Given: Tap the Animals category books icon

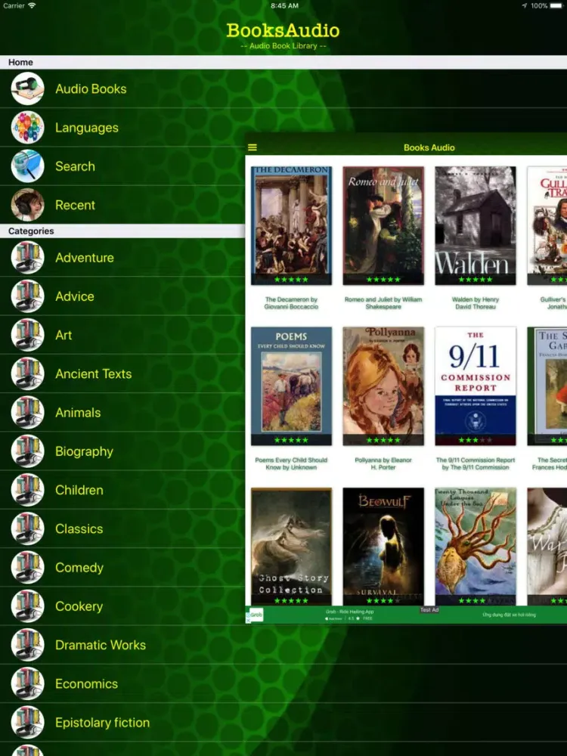Looking at the screenshot, I should coord(28,412).
